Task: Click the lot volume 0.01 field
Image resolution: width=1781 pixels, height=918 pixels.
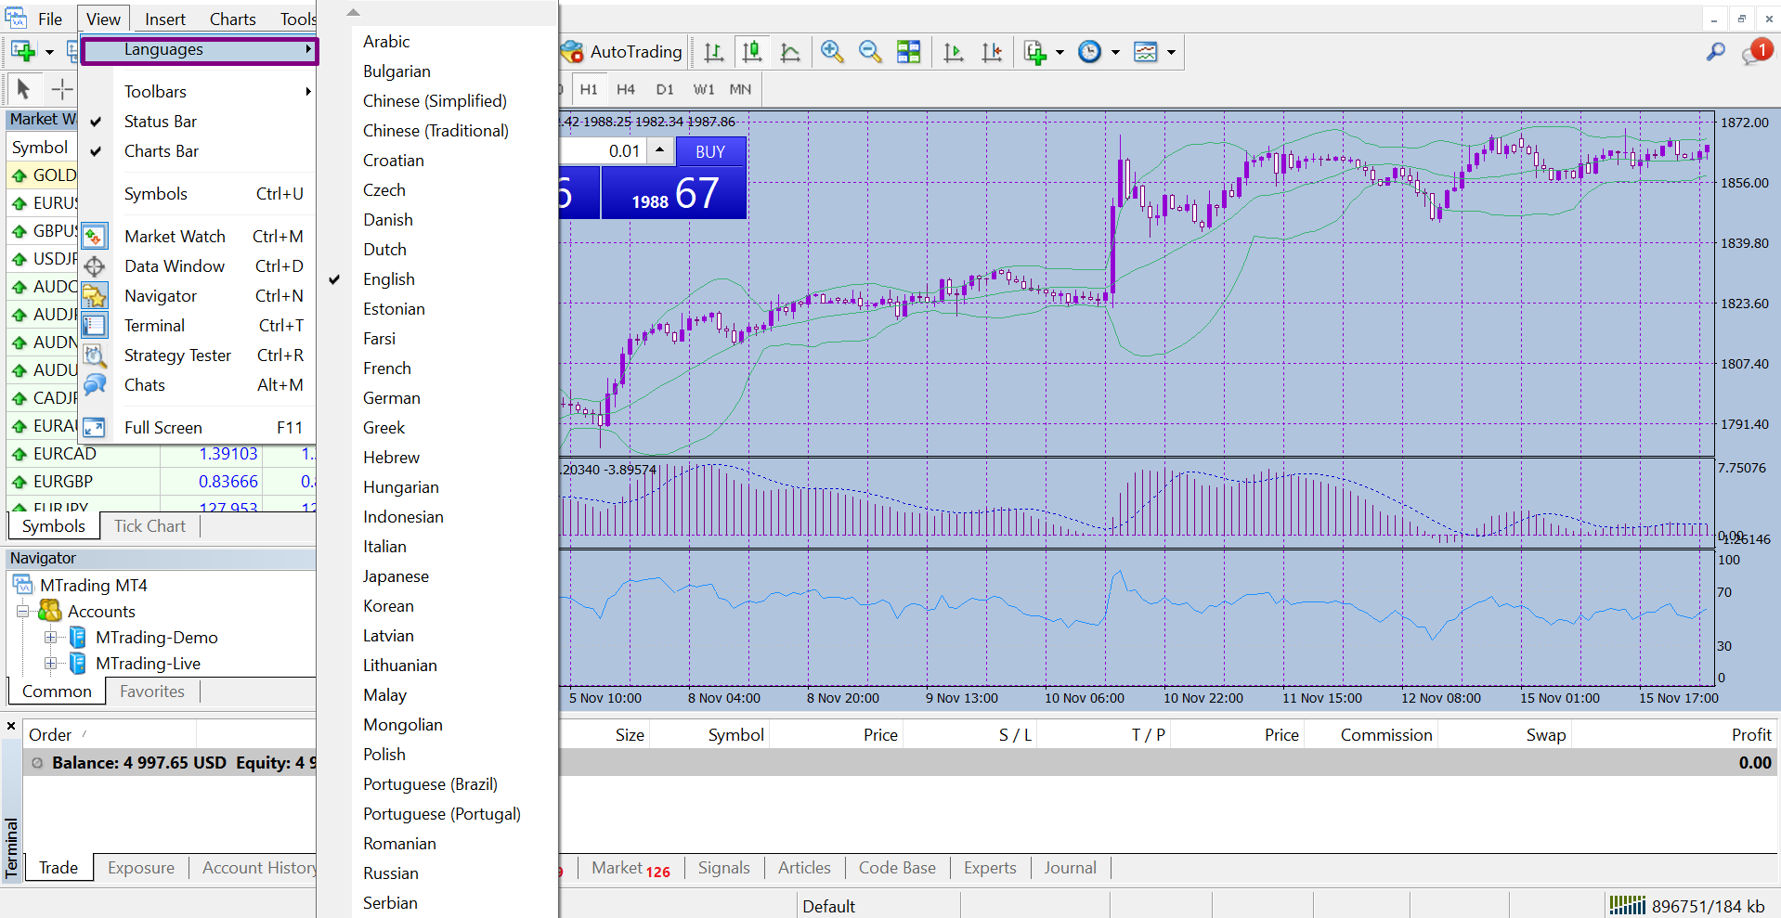Action: 603,151
